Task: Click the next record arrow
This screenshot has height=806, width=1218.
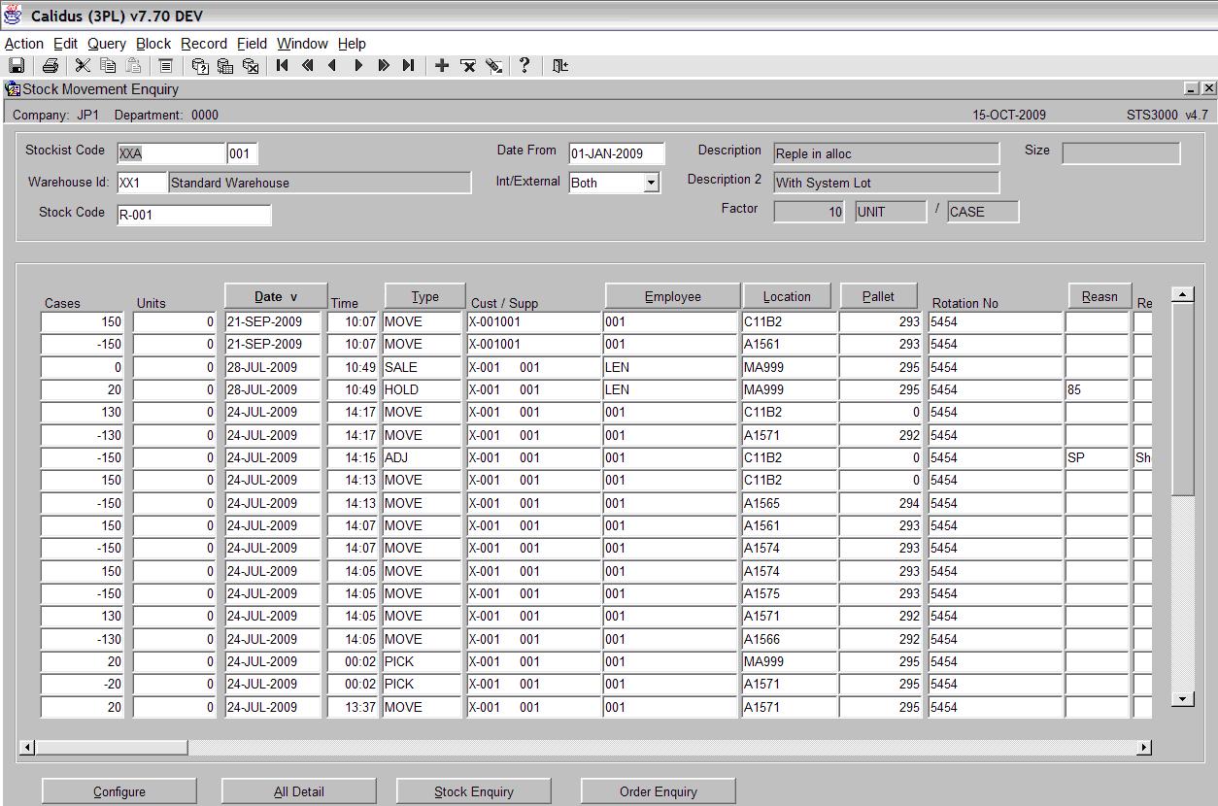Action: (x=358, y=66)
